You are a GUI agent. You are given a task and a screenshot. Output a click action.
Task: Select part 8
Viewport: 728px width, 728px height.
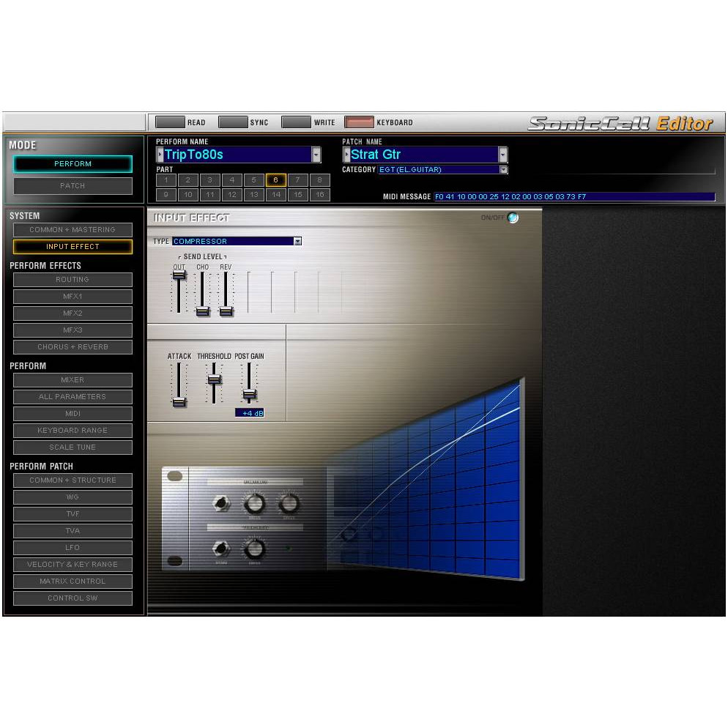tap(320, 180)
